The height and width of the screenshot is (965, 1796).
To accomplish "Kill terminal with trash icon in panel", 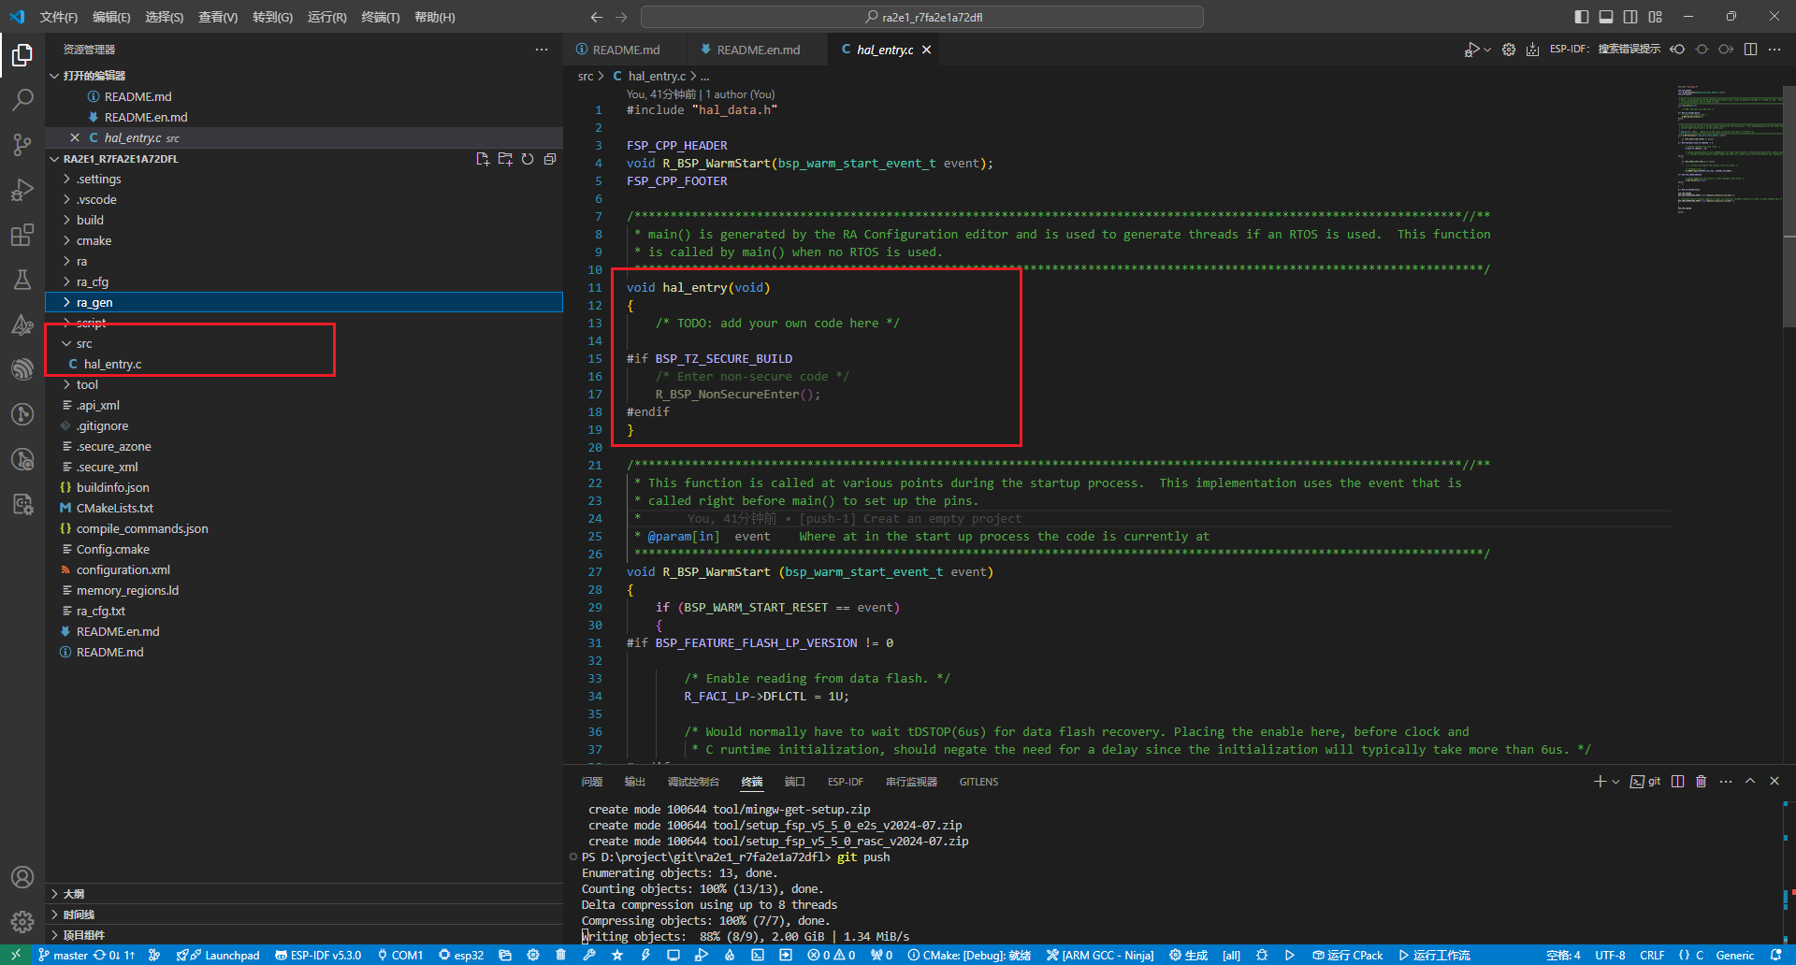I will point(1702,781).
